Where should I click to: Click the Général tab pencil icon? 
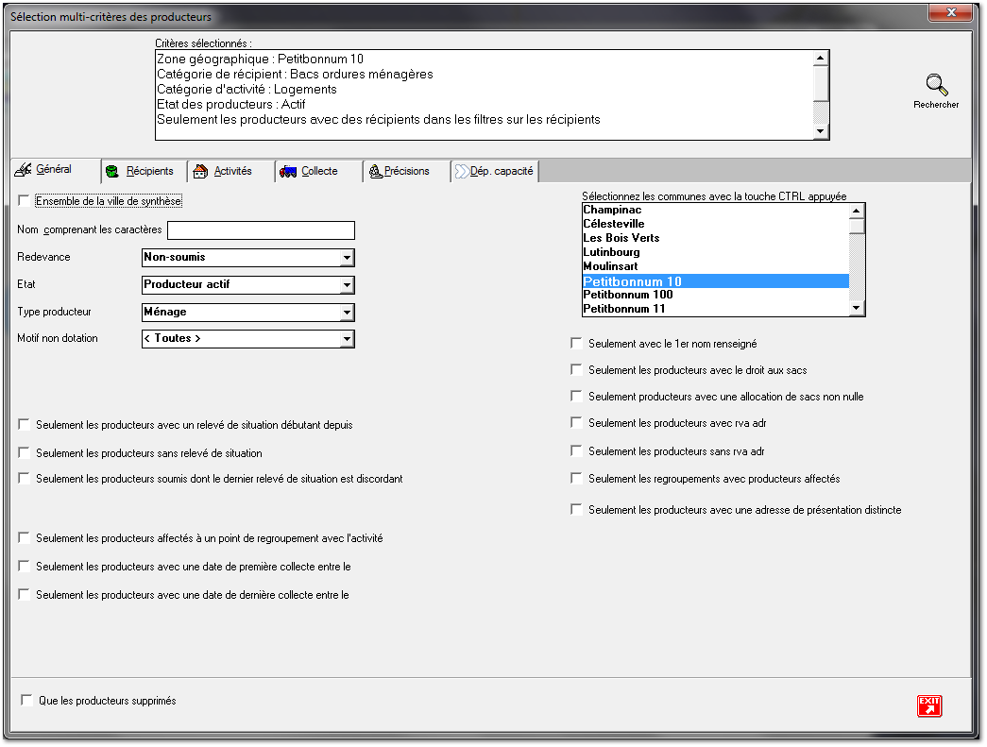point(25,171)
